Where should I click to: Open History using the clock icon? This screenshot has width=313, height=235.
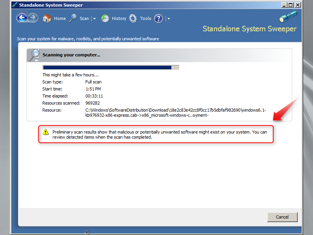pos(105,18)
